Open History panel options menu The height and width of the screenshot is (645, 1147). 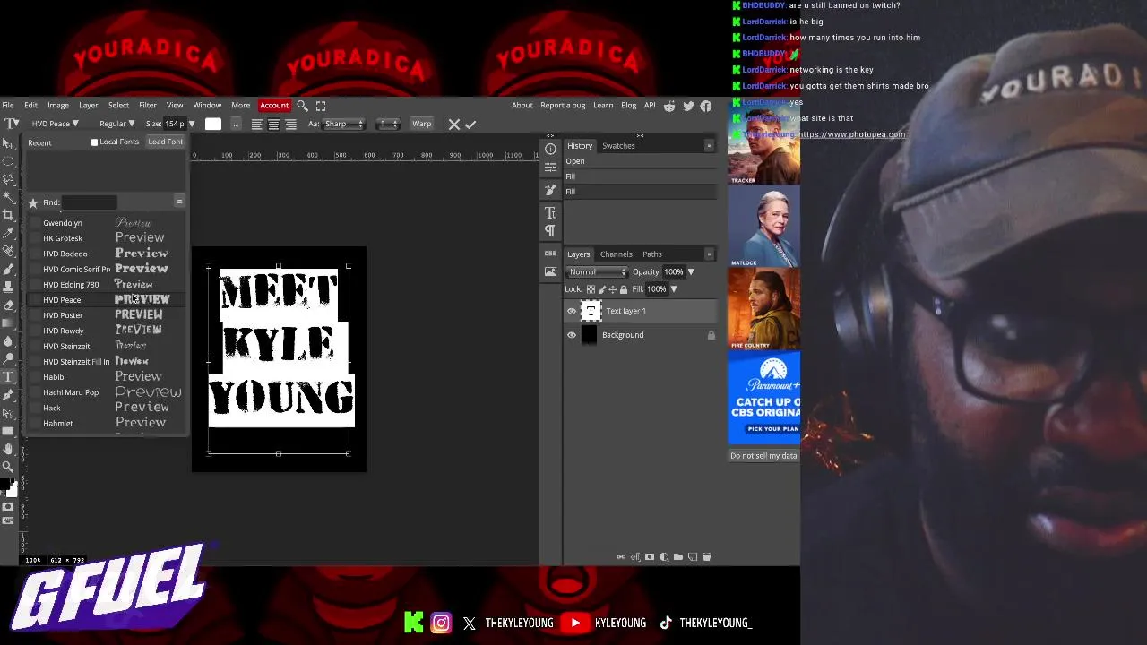coord(709,146)
